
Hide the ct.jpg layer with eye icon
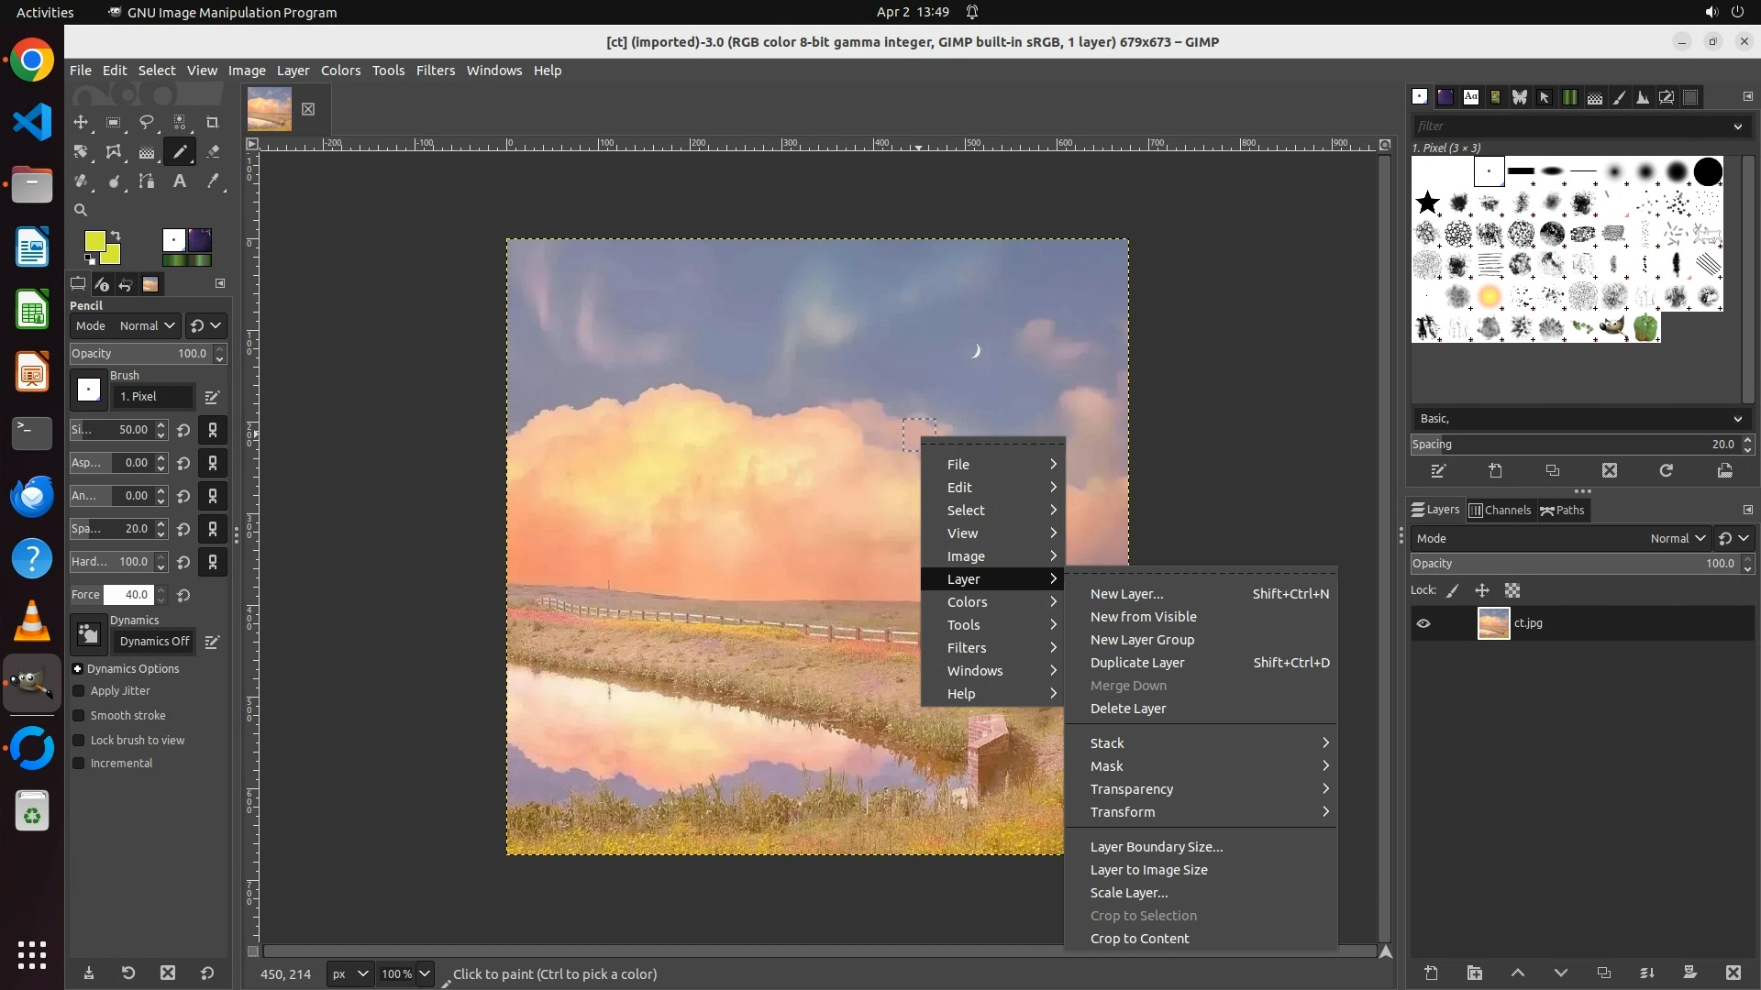1423,623
